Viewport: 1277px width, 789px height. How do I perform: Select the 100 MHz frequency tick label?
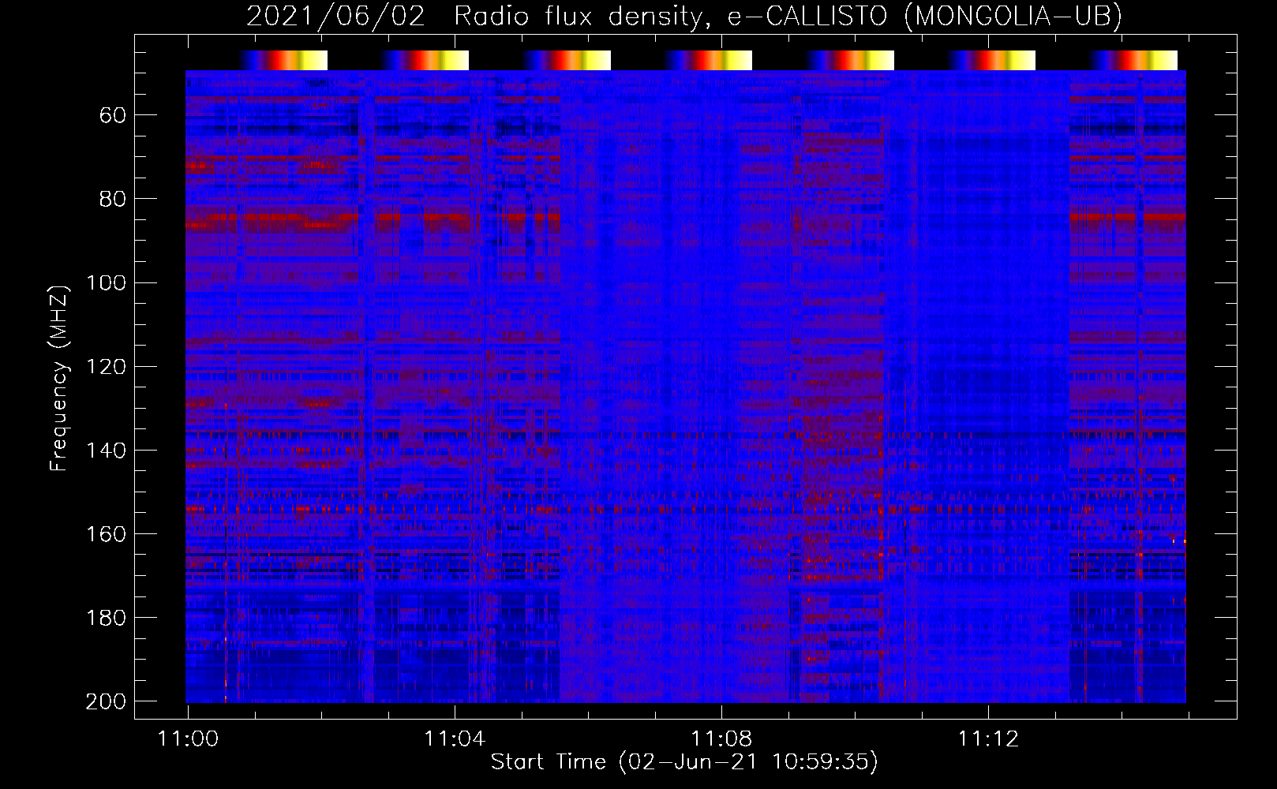click(x=107, y=282)
